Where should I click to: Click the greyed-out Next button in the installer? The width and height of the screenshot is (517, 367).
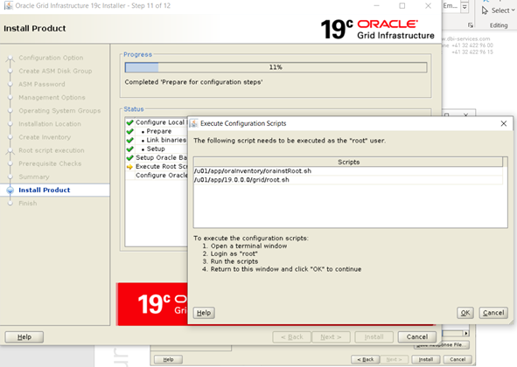pyautogui.click(x=331, y=336)
